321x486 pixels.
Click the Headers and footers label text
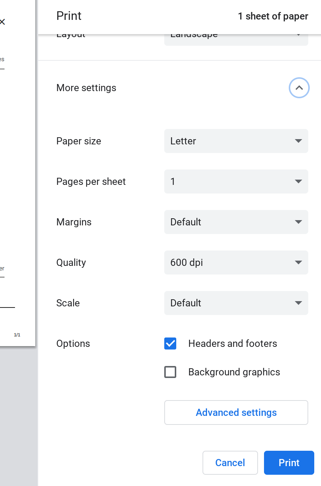[x=232, y=343]
